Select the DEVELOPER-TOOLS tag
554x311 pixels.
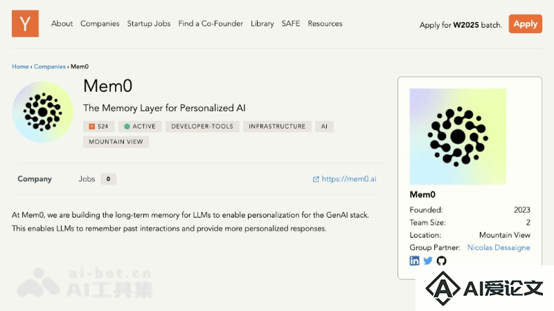click(202, 126)
